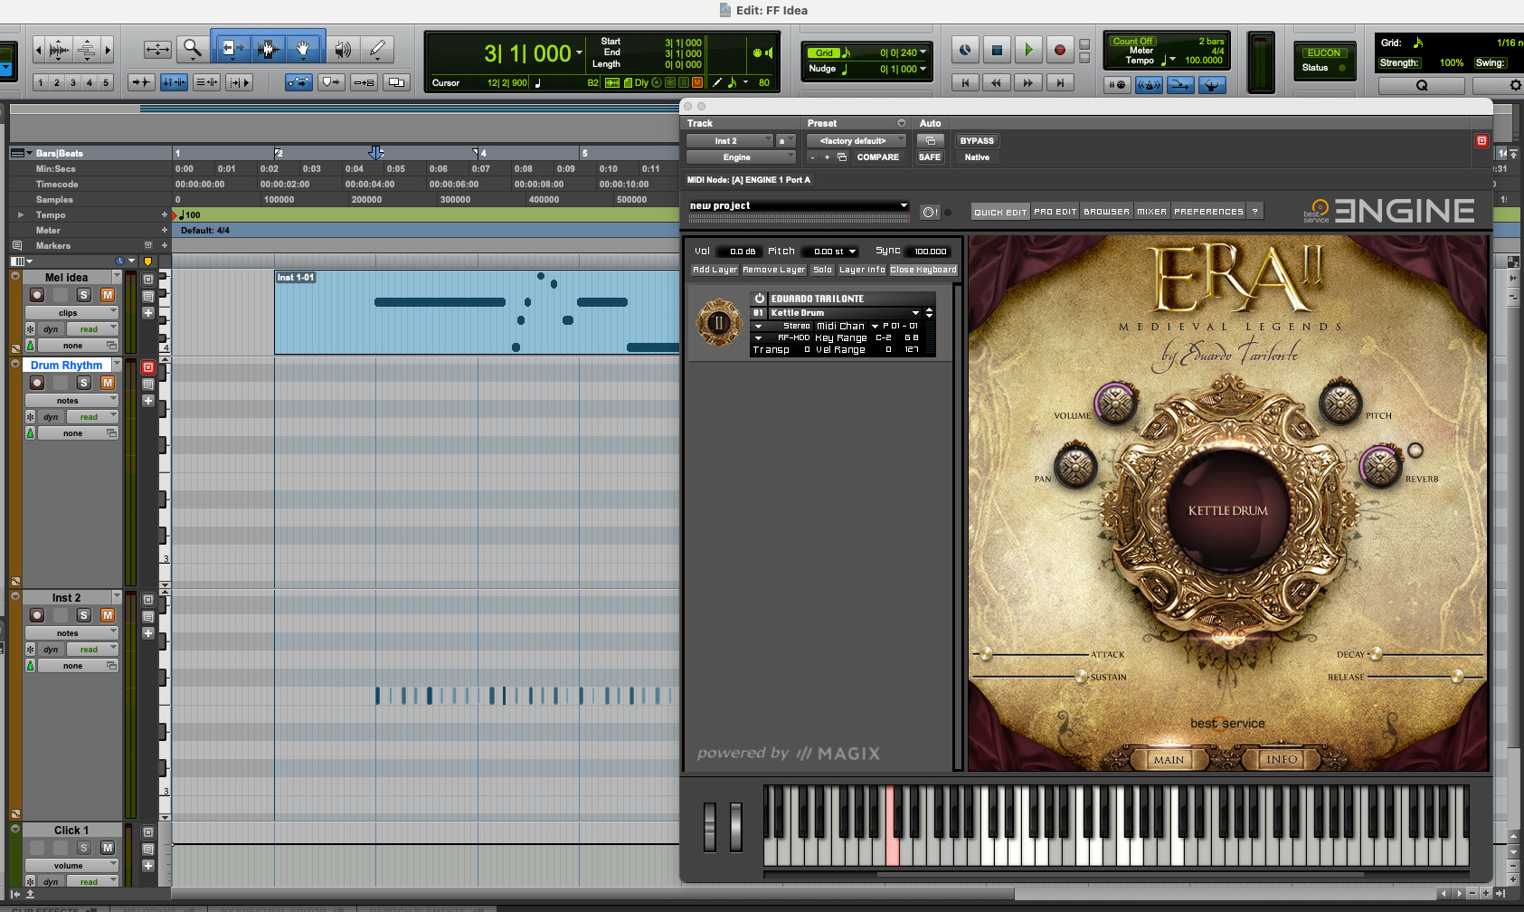This screenshot has width=1524, height=912.
Task: Toggle the Wait for Note button
Action: tap(1117, 84)
